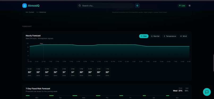214x99 pixels.
Task: Click the locate button beside the search bar
Action: pyautogui.click(x=137, y=6)
